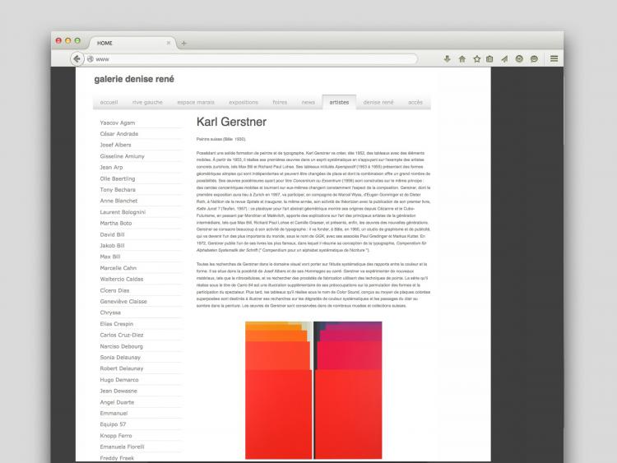Select the artistes navigation tab
The image size is (617, 463).
click(x=339, y=102)
